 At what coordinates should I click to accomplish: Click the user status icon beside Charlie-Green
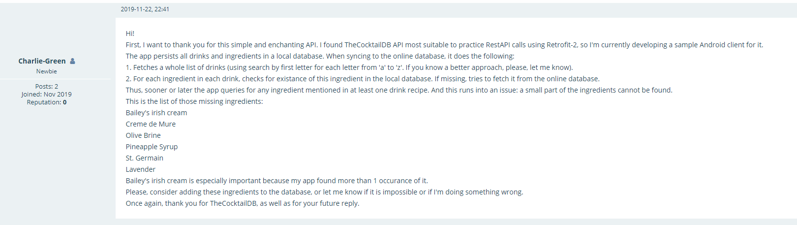(x=72, y=61)
